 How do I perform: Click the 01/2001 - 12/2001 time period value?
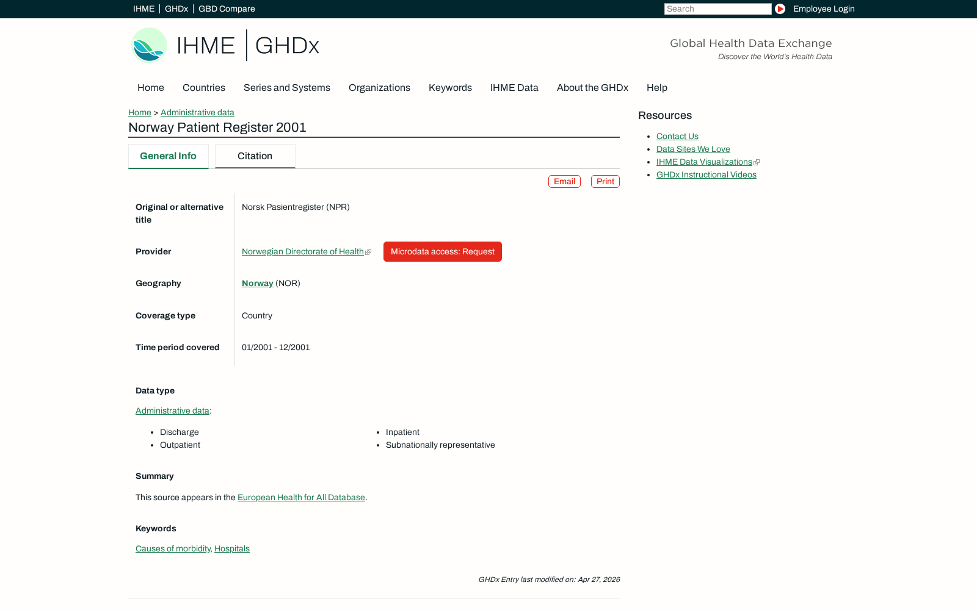coord(276,348)
